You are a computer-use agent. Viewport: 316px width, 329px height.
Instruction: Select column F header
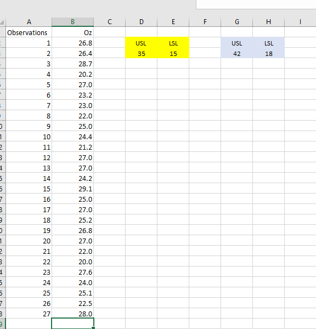coord(205,22)
